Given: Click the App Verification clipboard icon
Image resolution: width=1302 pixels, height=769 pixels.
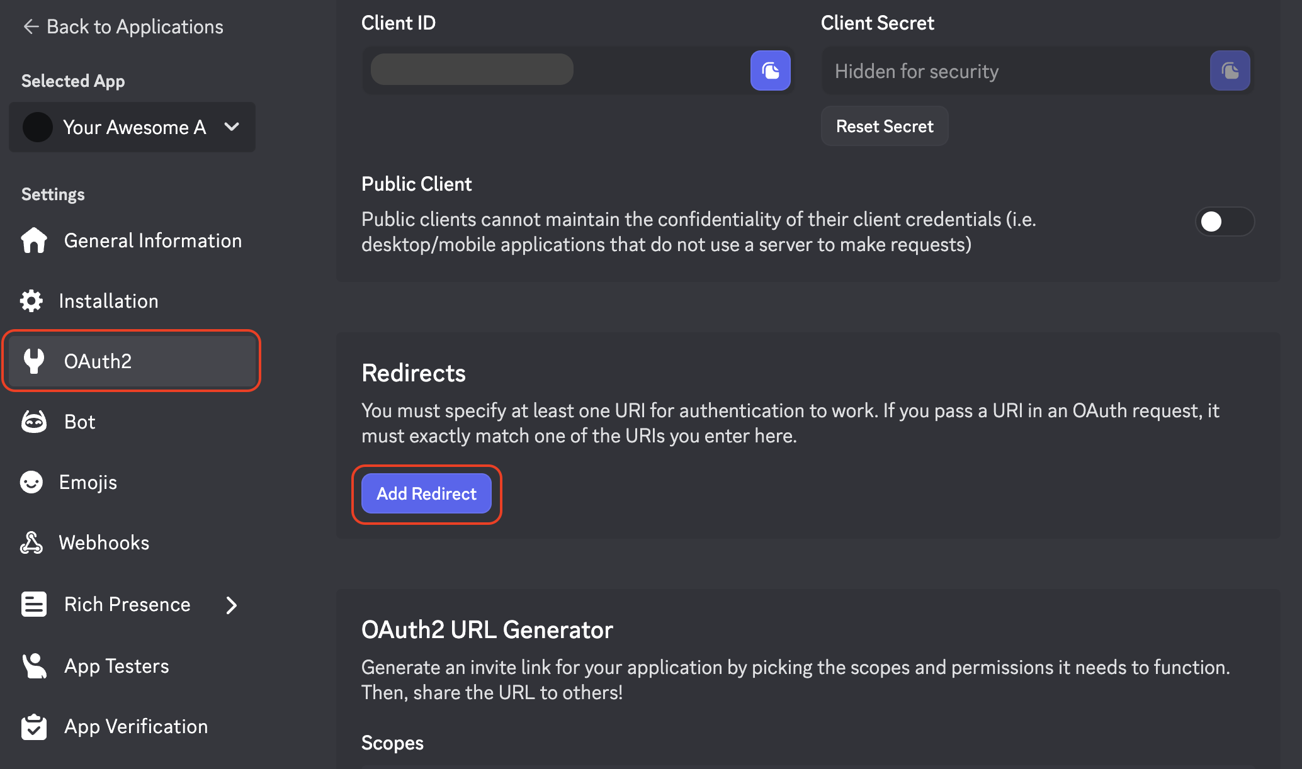Looking at the screenshot, I should coord(34,727).
